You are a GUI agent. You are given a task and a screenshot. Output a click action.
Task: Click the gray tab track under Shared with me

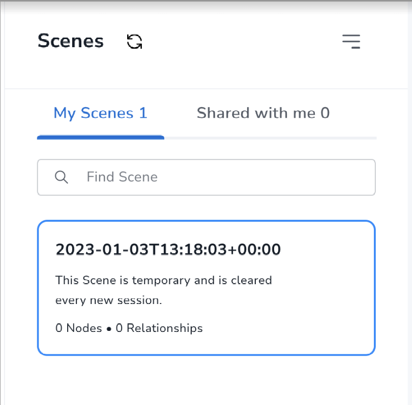point(270,138)
